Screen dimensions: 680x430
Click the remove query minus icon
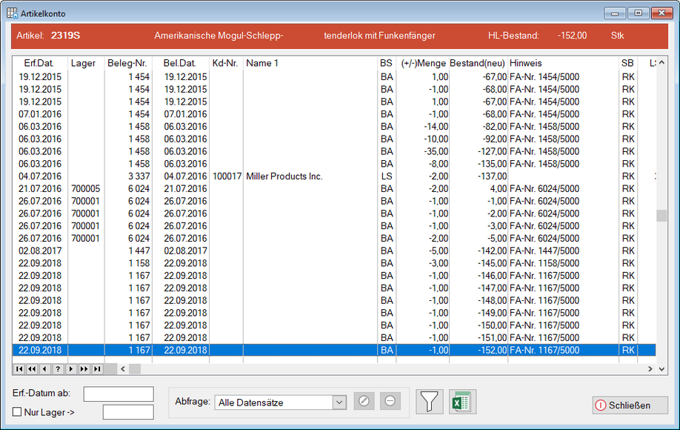coord(390,402)
